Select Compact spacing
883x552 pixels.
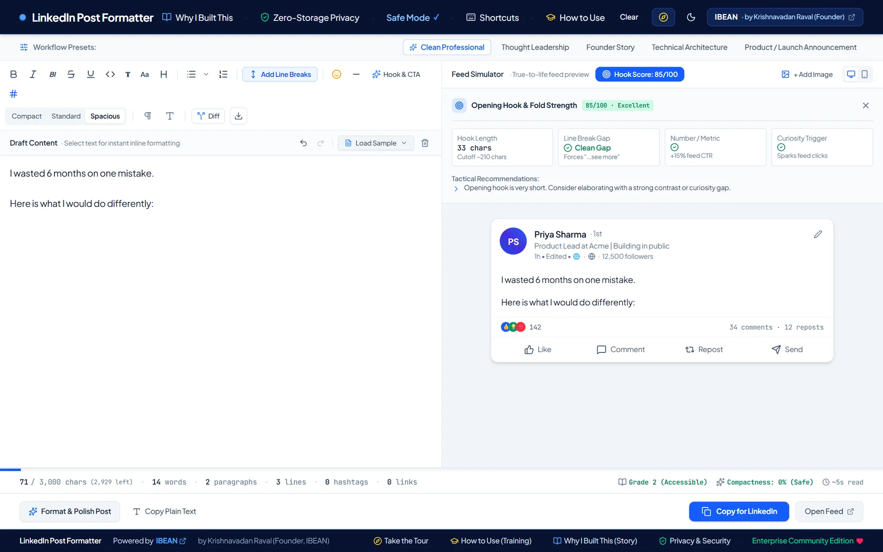tap(26, 116)
